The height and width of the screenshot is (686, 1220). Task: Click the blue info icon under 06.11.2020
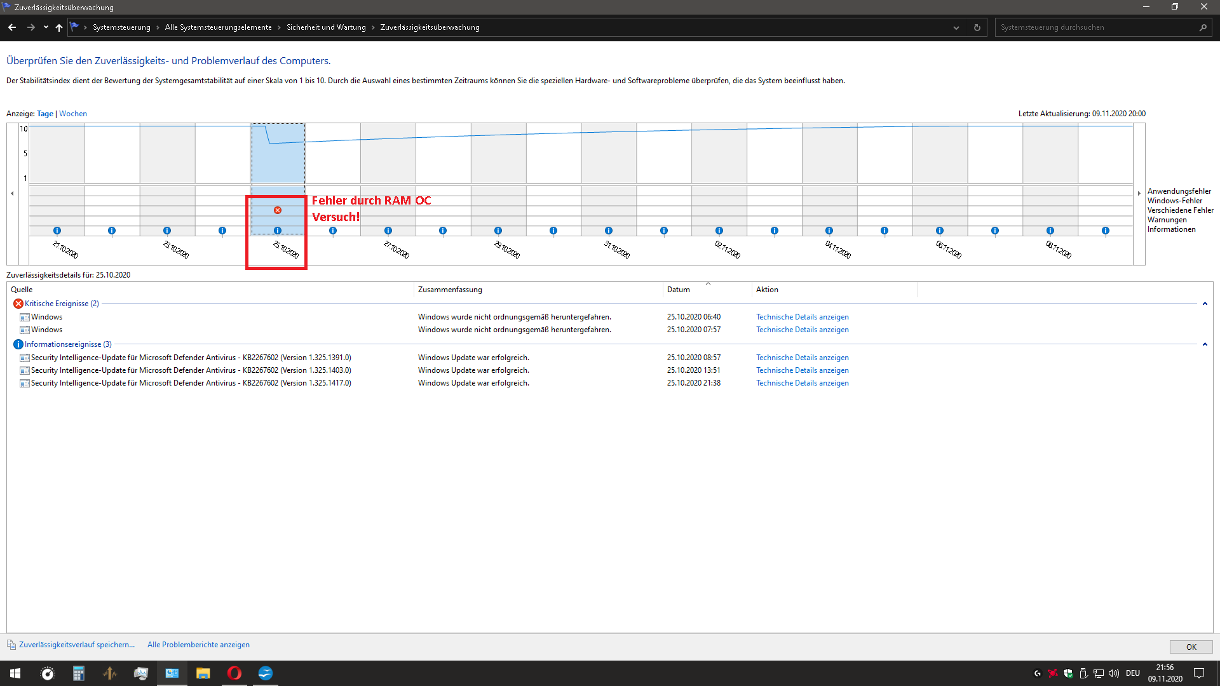click(x=940, y=231)
